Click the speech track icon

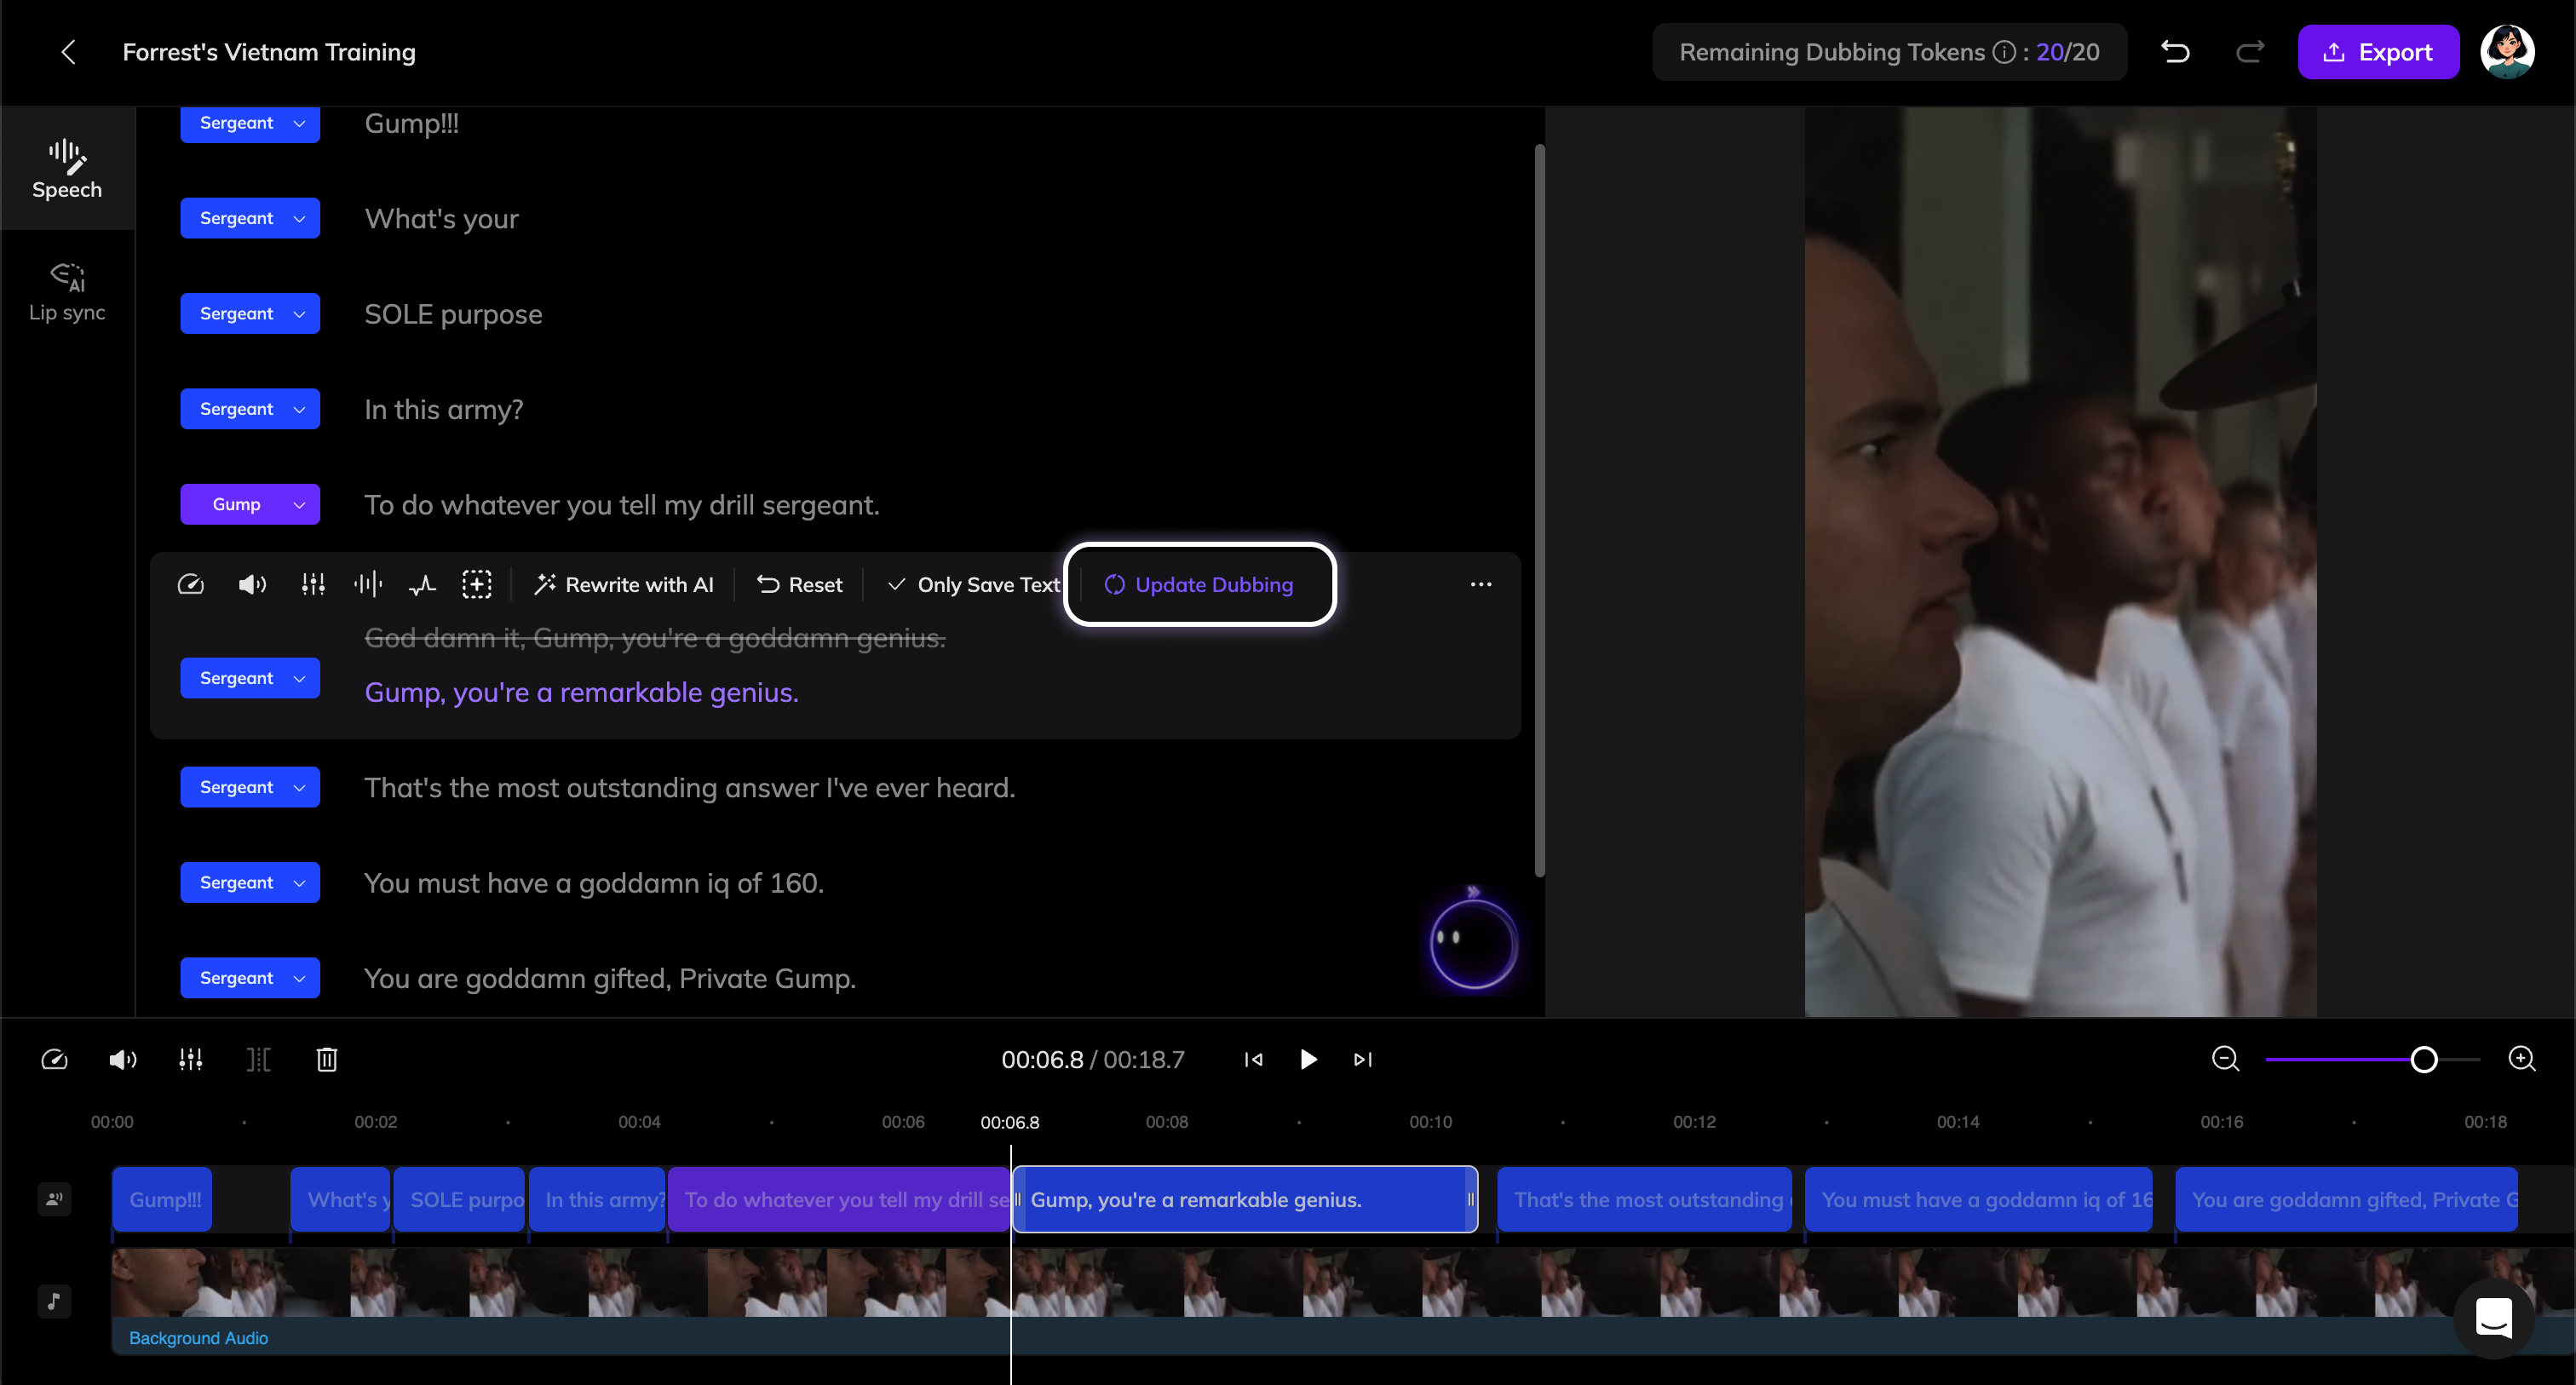54,1199
